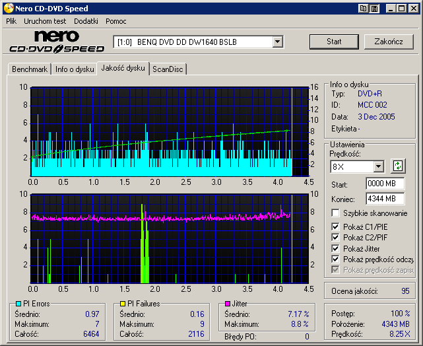The height and width of the screenshot is (346, 423).
Task: Select the Jakość dysku tab
Action: click(x=123, y=68)
